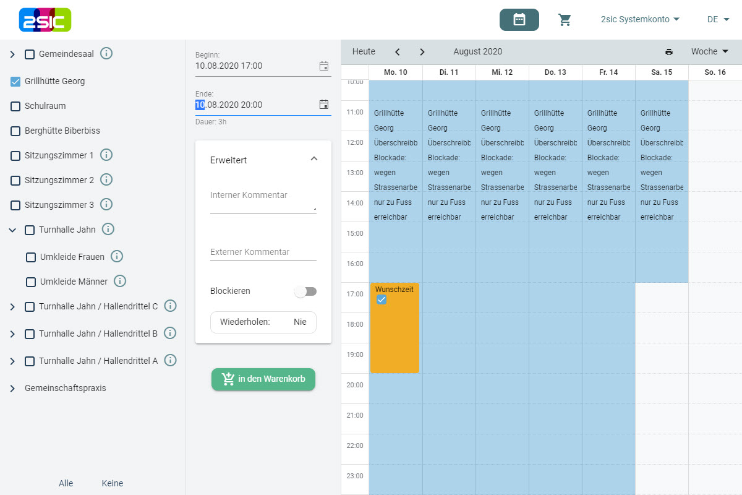742x495 pixels.
Task: Open the Woche view dropdown
Action: point(710,52)
